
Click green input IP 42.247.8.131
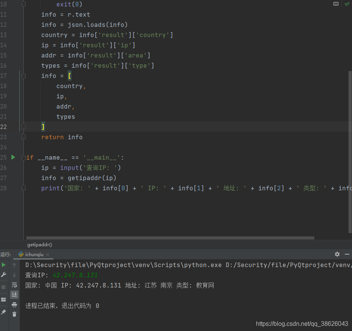pyautogui.click(x=75, y=275)
